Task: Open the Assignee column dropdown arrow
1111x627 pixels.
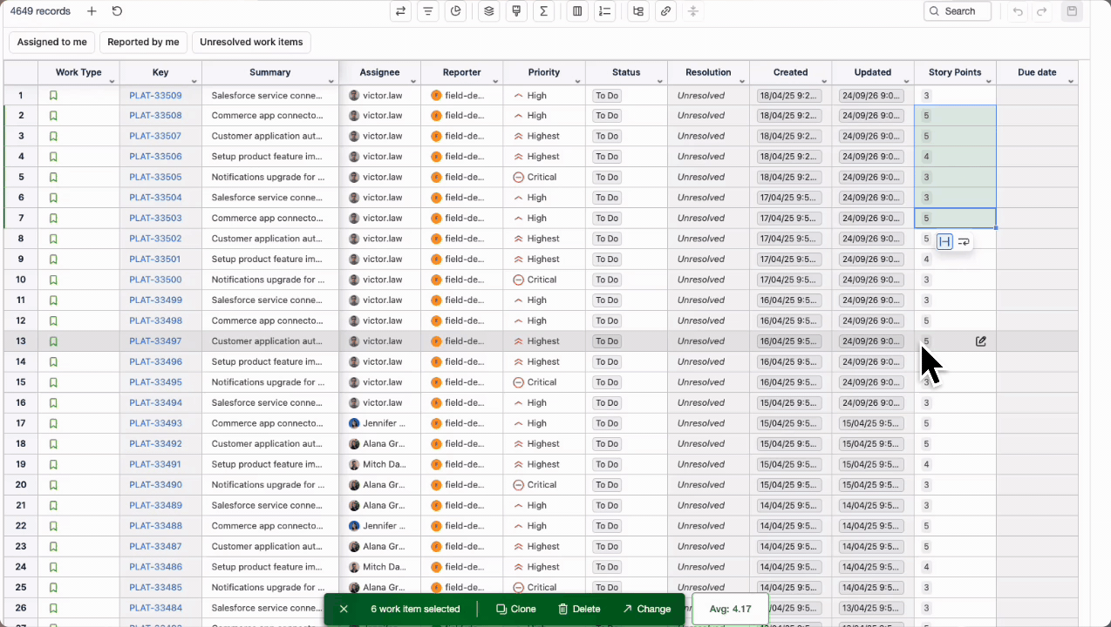Action: [x=412, y=82]
